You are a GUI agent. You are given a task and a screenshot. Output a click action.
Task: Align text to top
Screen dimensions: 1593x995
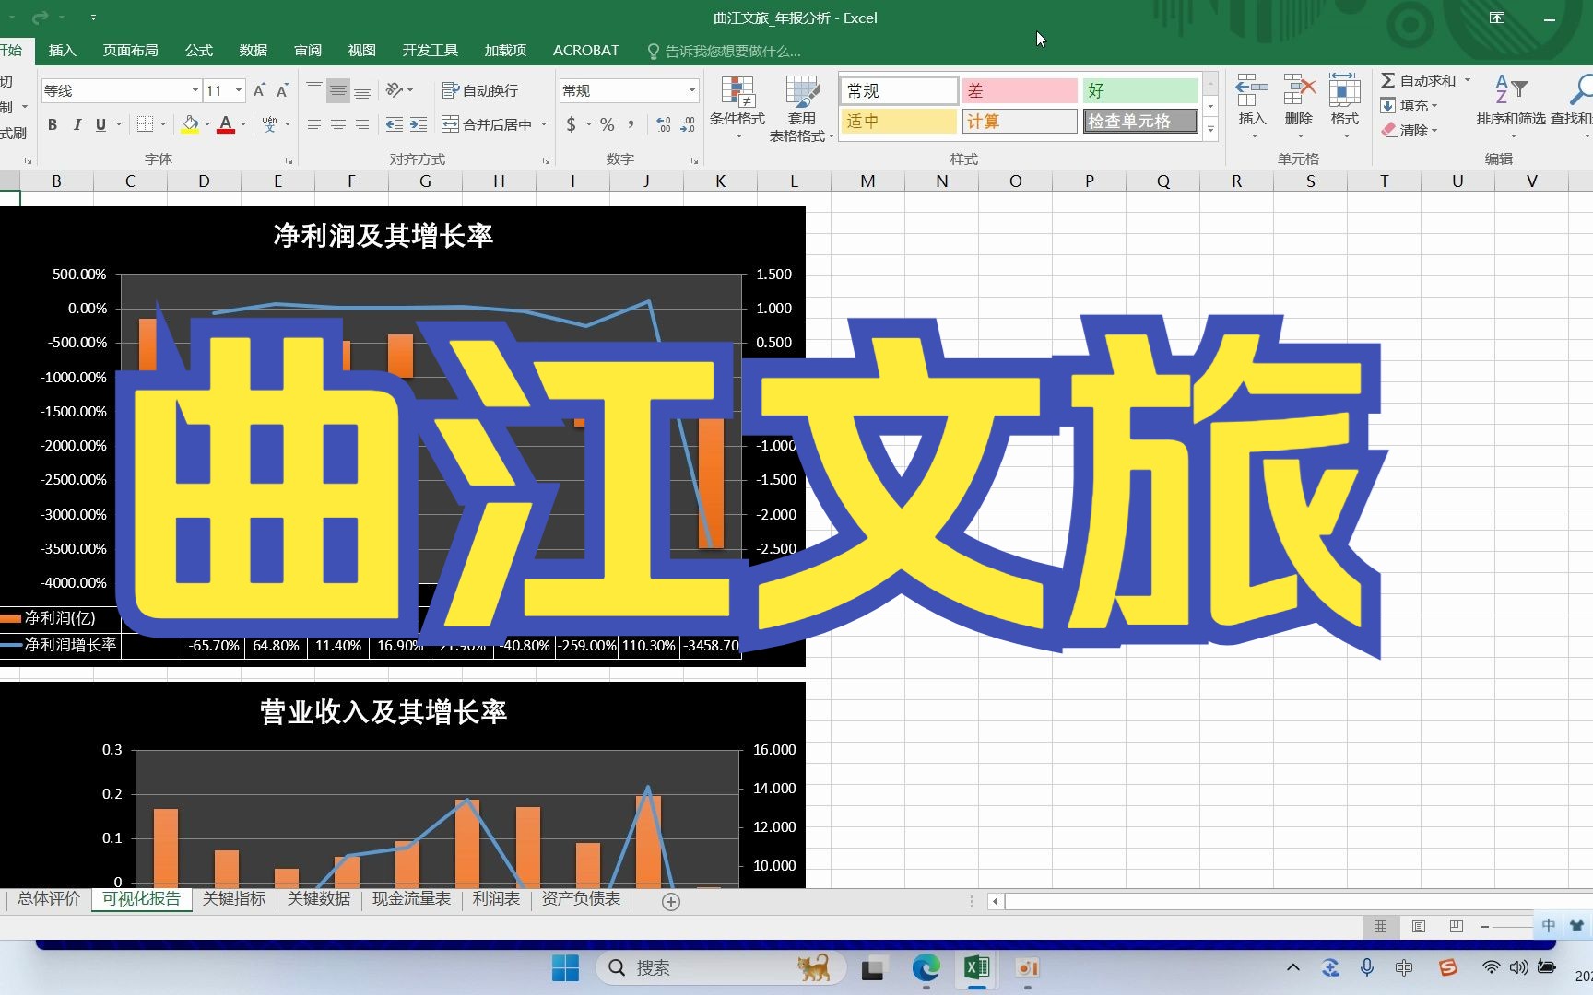click(x=313, y=90)
